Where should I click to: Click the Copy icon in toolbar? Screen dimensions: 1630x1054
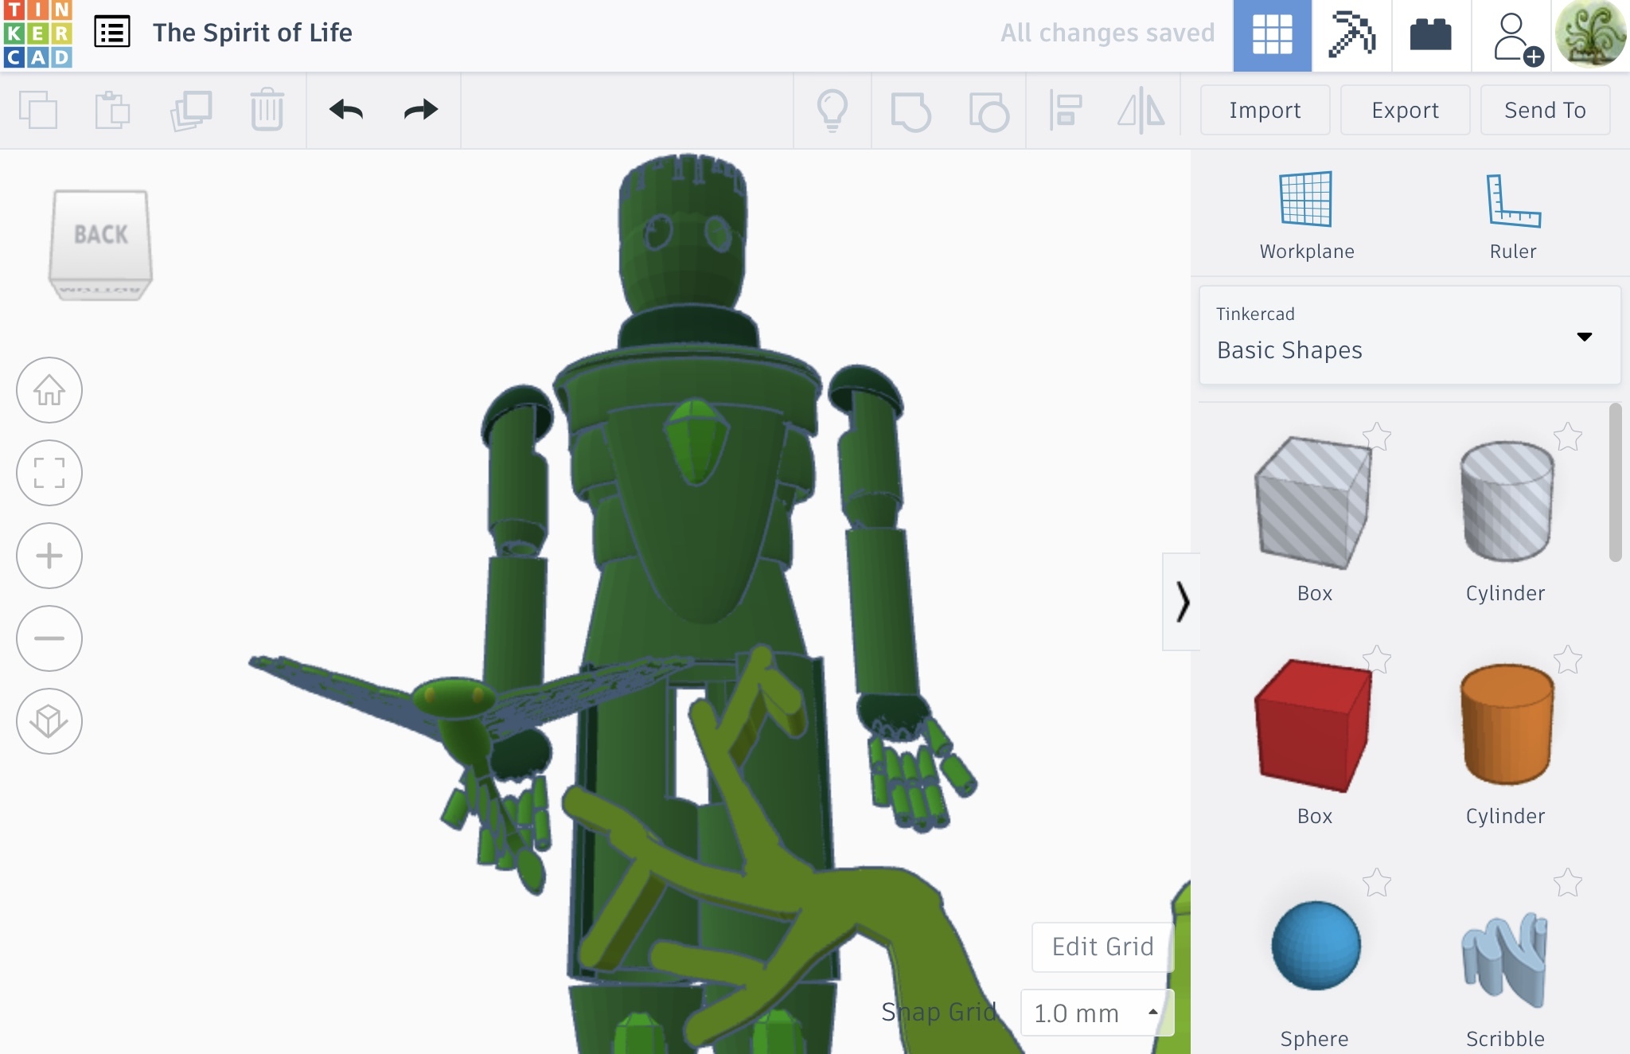point(38,110)
